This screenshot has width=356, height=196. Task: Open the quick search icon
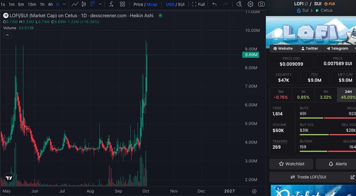[x=239, y=4]
